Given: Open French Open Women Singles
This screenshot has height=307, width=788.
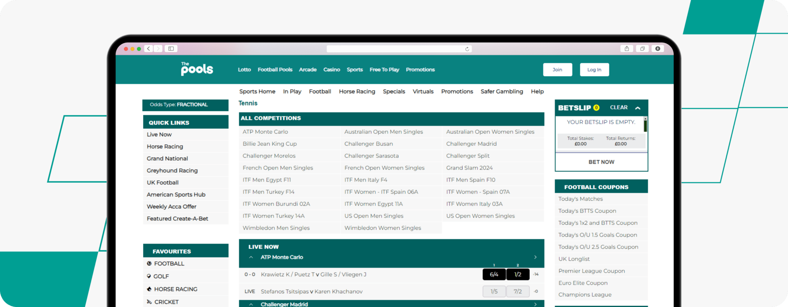Looking at the screenshot, I should click(384, 168).
